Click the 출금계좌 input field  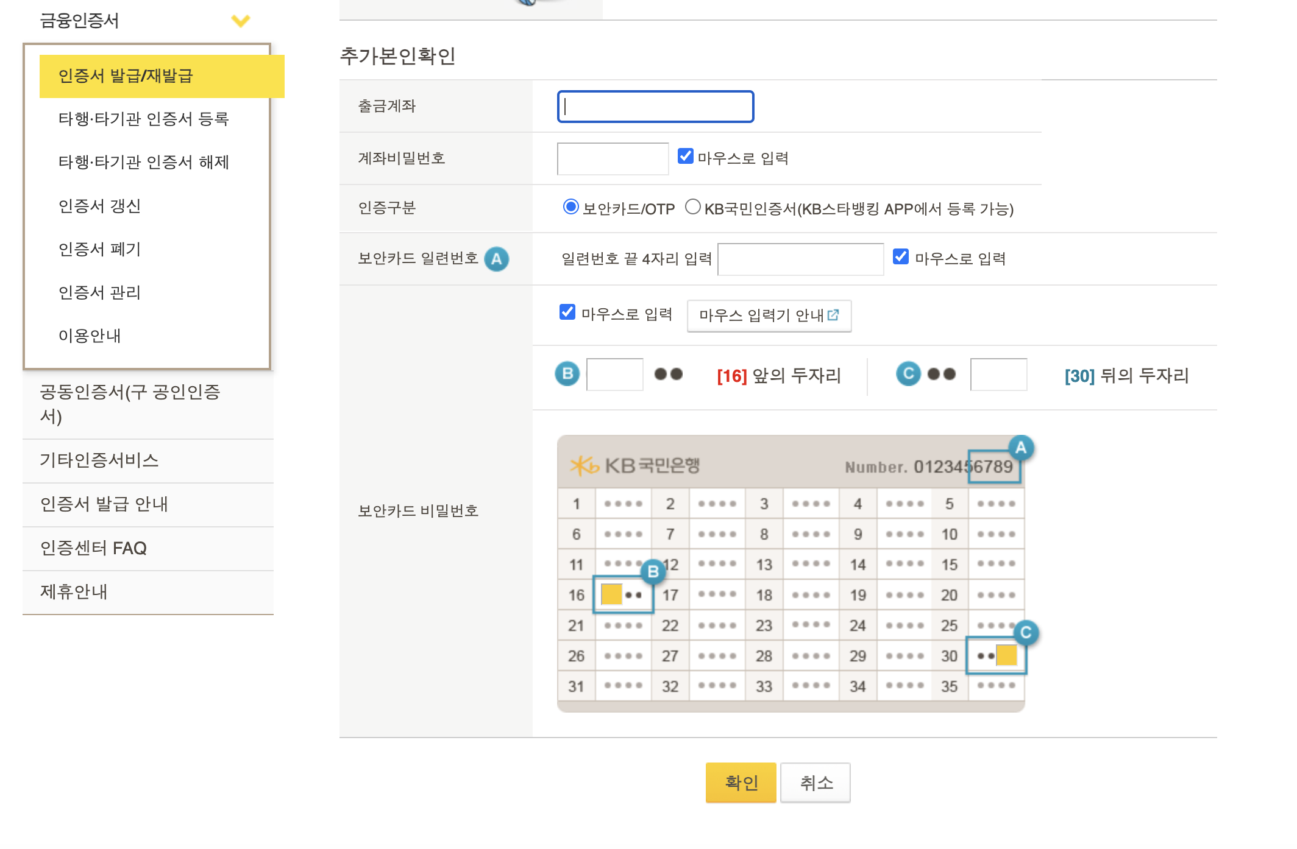click(655, 107)
